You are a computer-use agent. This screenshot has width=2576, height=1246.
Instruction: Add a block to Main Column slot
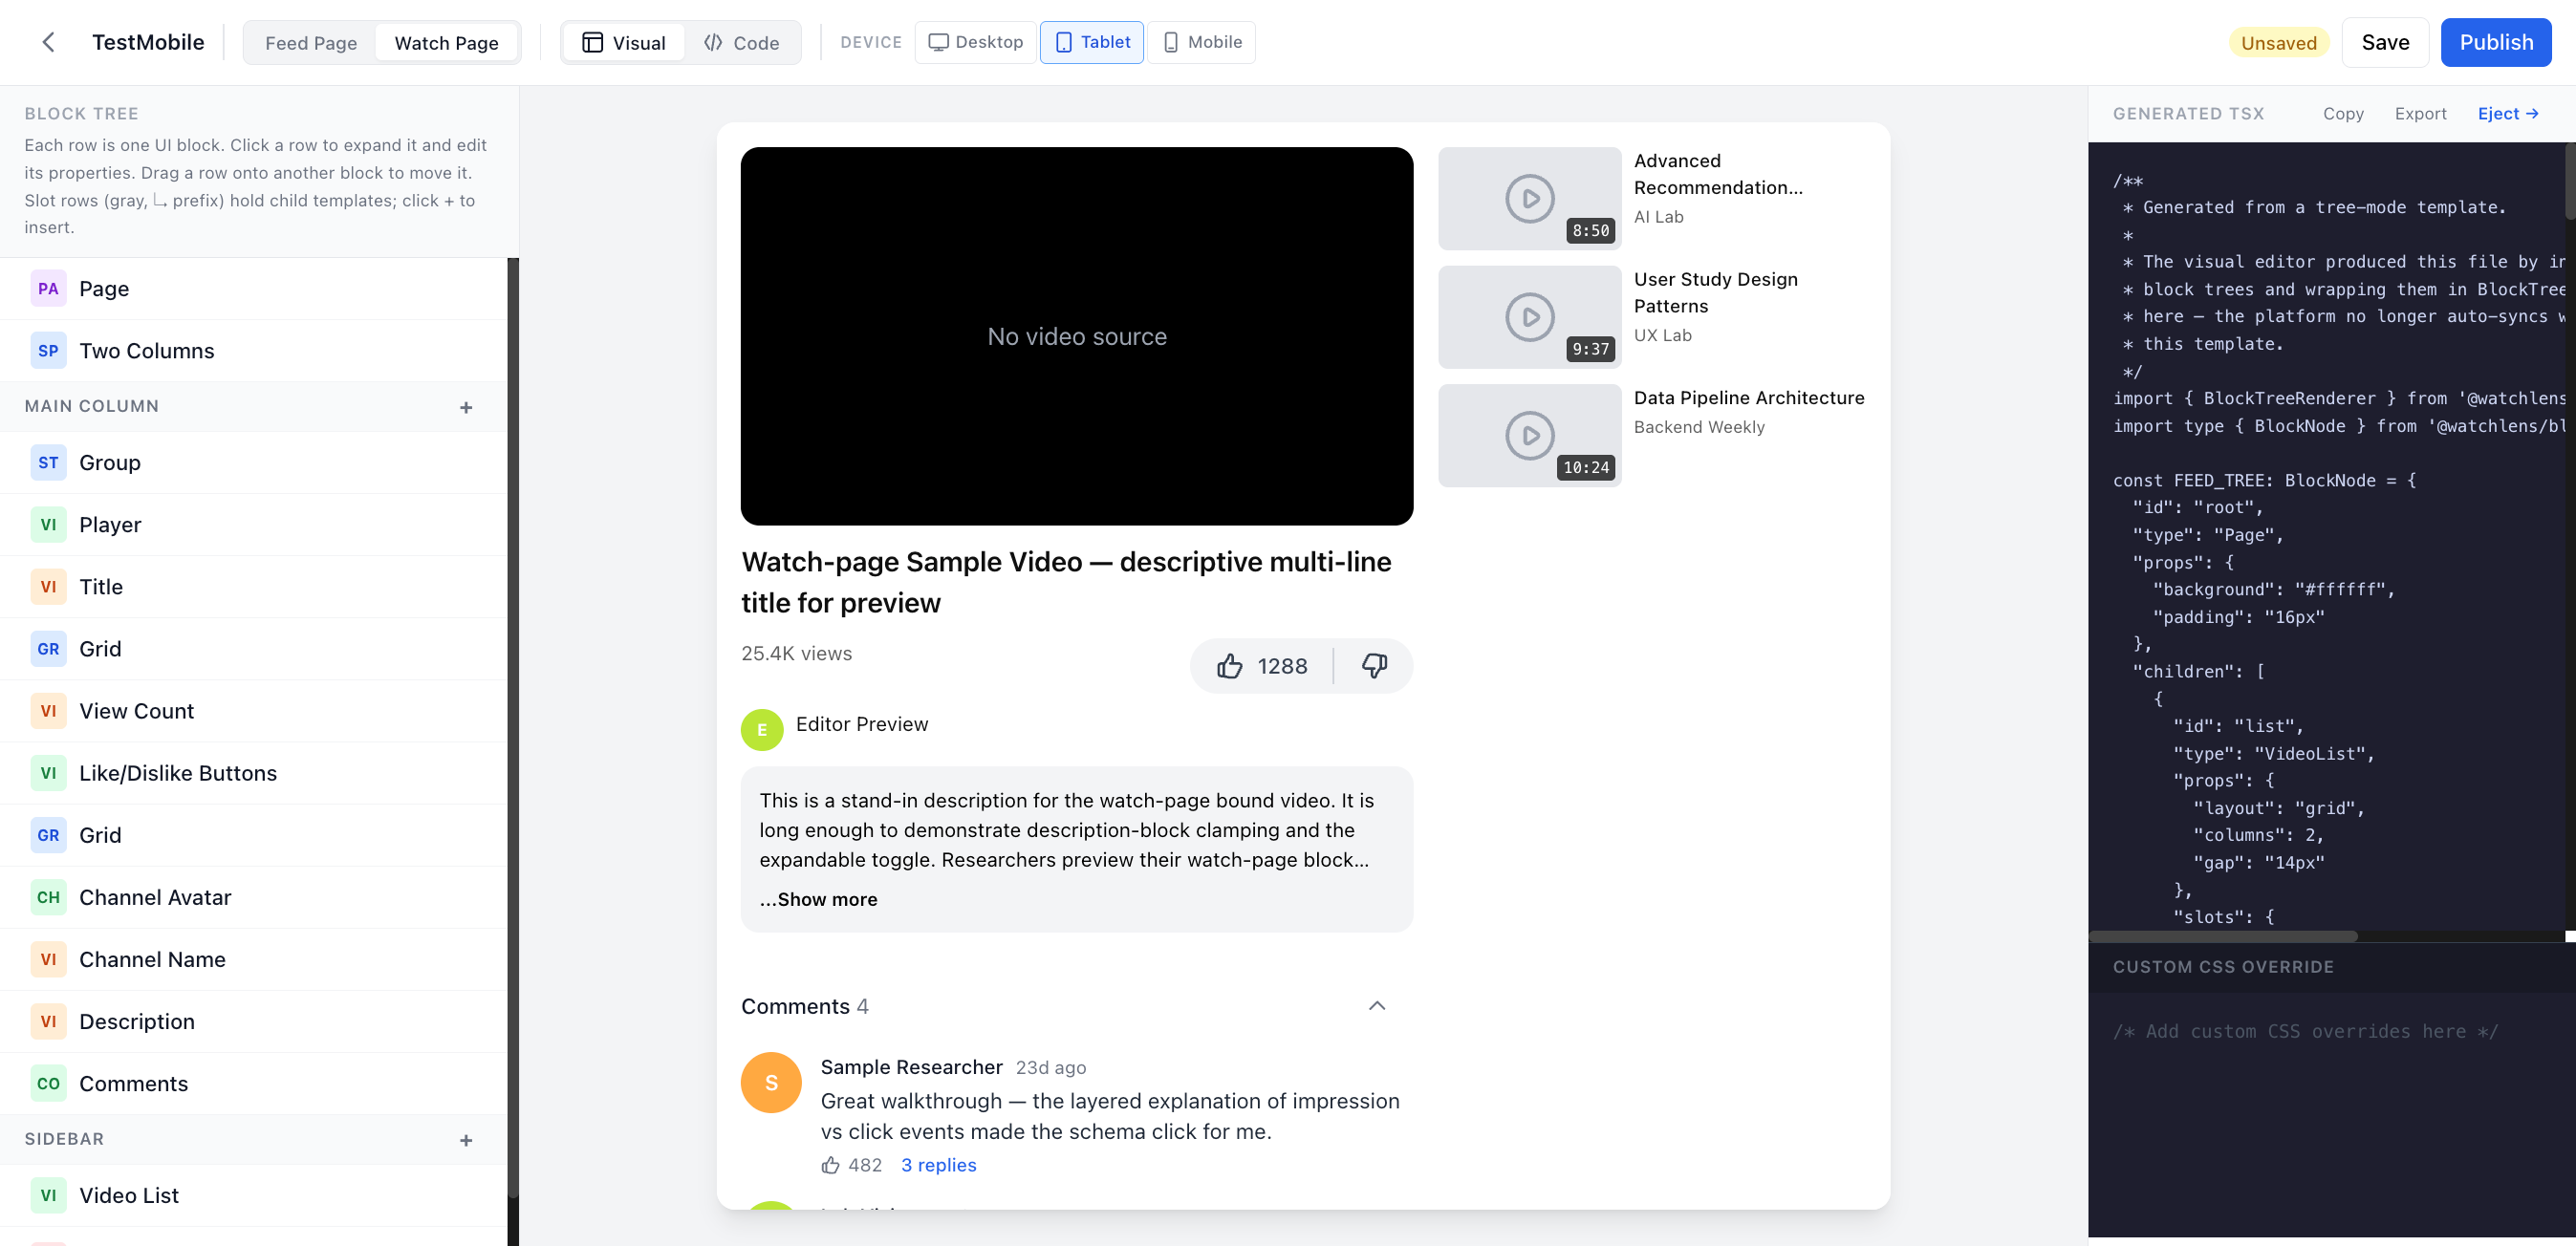click(466, 407)
